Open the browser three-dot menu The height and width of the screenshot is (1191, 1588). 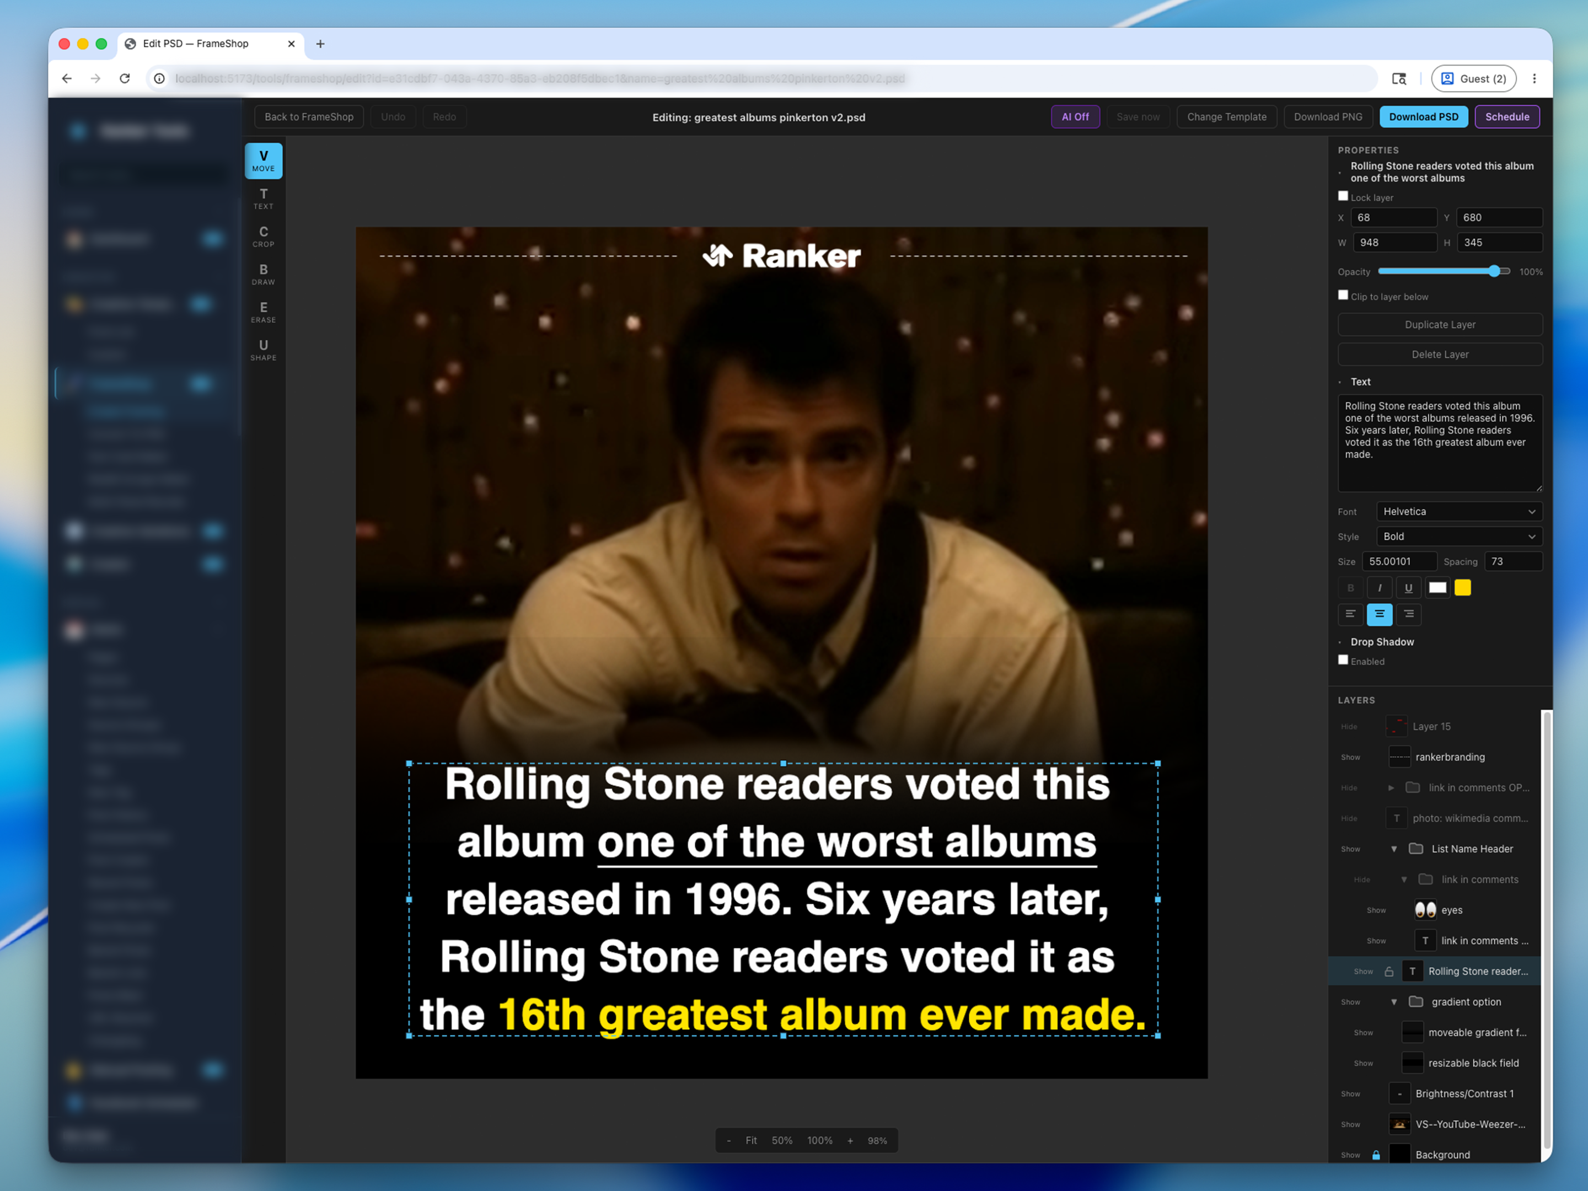point(1534,79)
